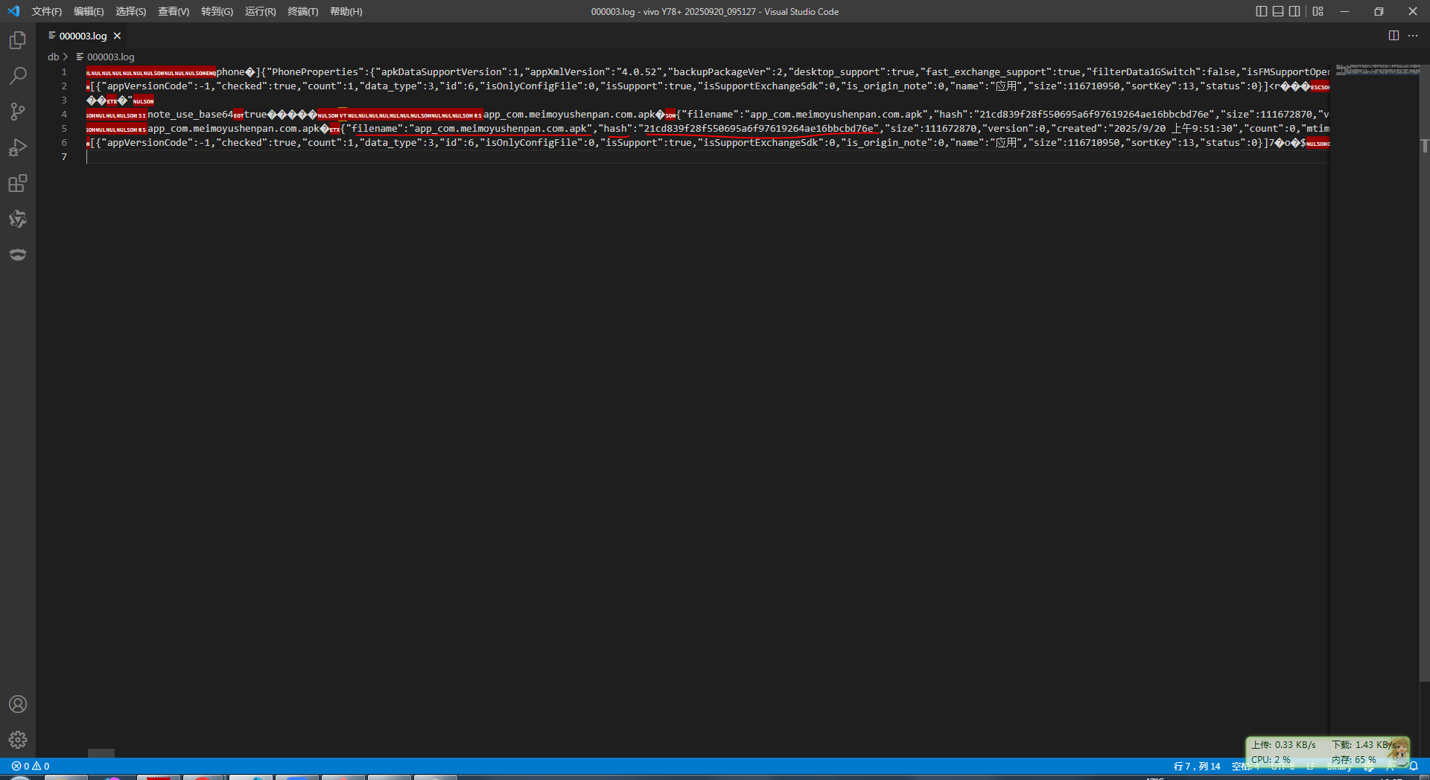Click line number 4 in the gutter
The height and width of the screenshot is (780, 1430).
pyautogui.click(x=64, y=115)
